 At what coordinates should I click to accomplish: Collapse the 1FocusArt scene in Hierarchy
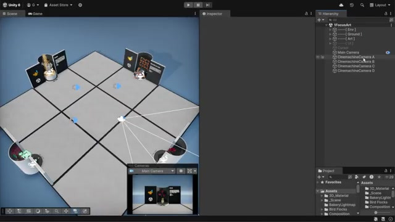click(326, 25)
